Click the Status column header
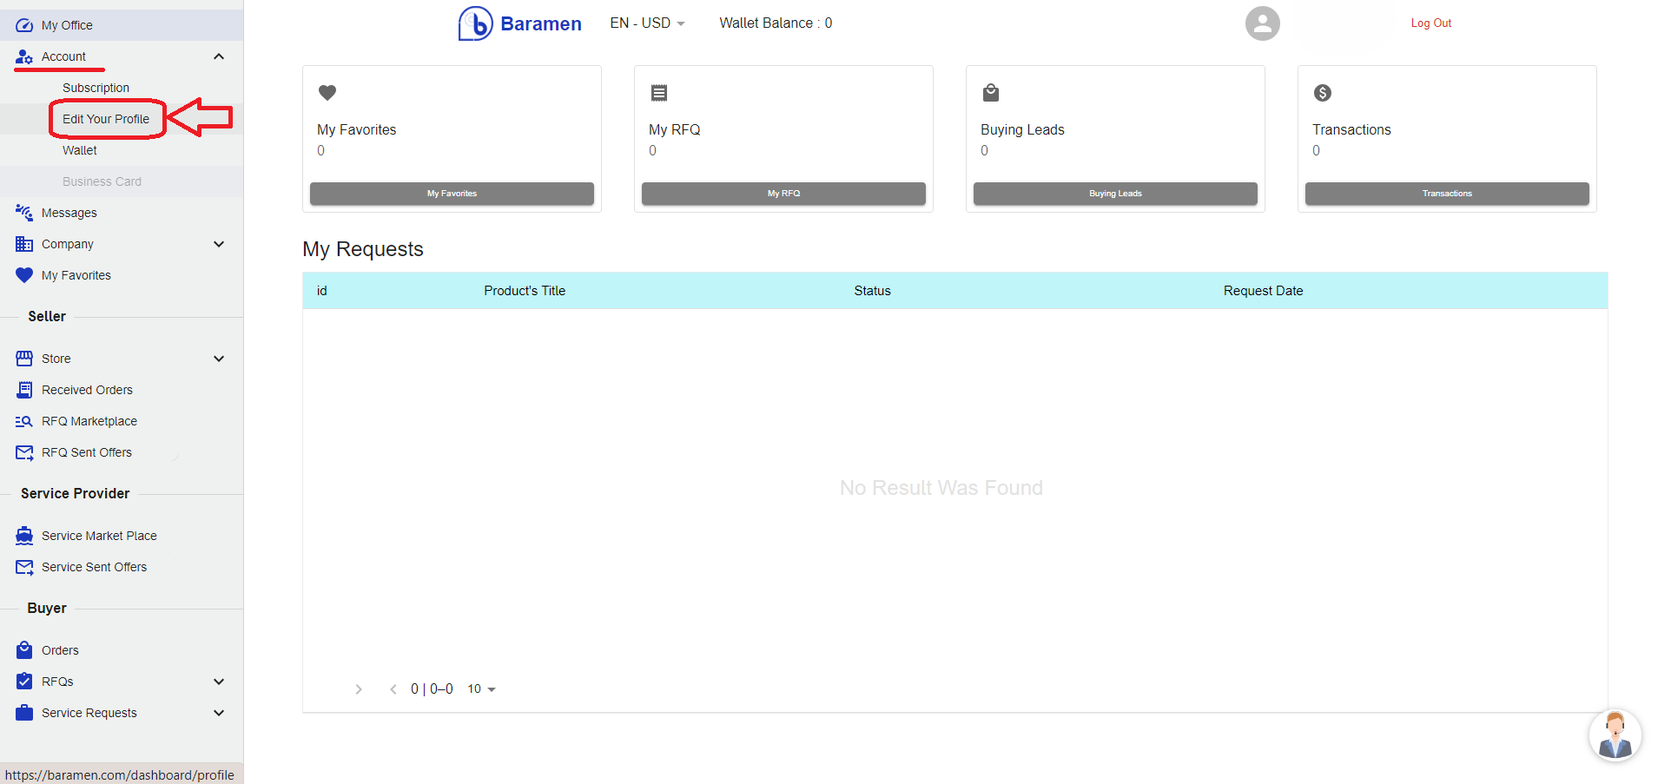The height and width of the screenshot is (784, 1658). [872, 291]
